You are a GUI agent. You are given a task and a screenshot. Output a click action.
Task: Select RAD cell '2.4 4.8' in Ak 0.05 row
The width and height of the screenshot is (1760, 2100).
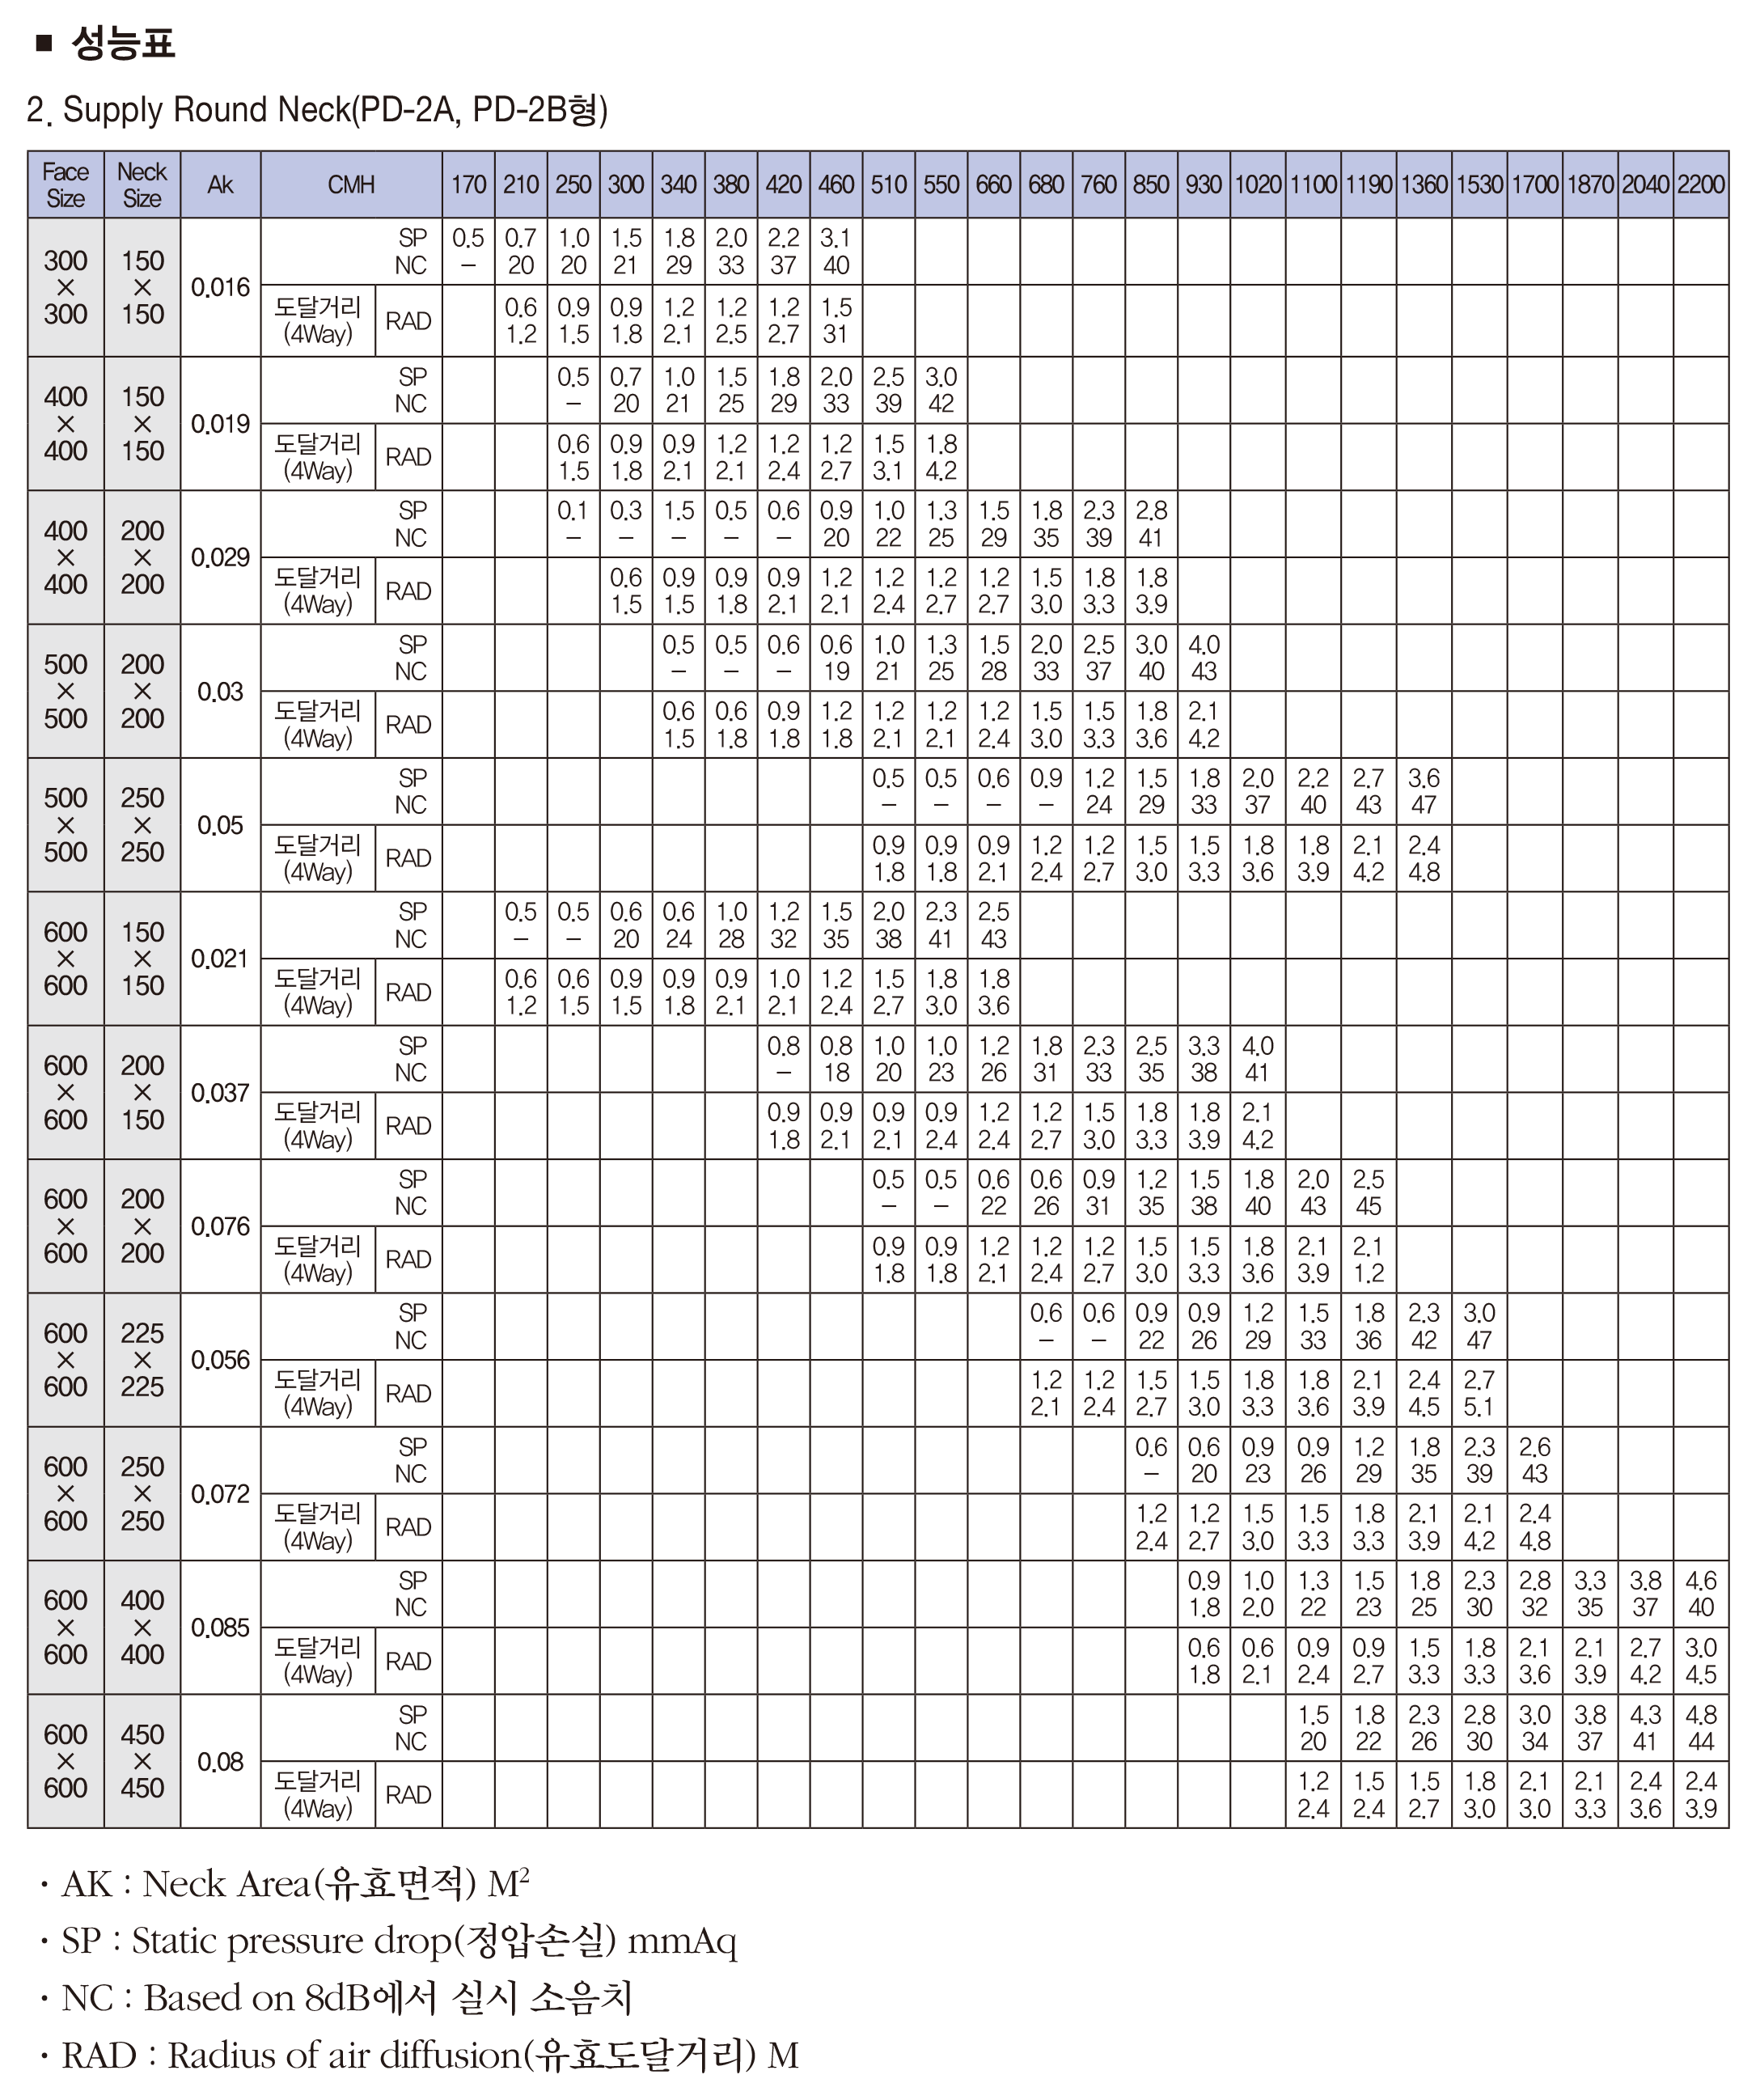pos(1424,858)
